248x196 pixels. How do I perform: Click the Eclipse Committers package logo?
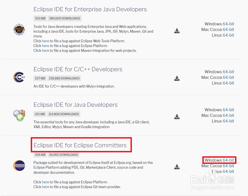tap(19, 166)
